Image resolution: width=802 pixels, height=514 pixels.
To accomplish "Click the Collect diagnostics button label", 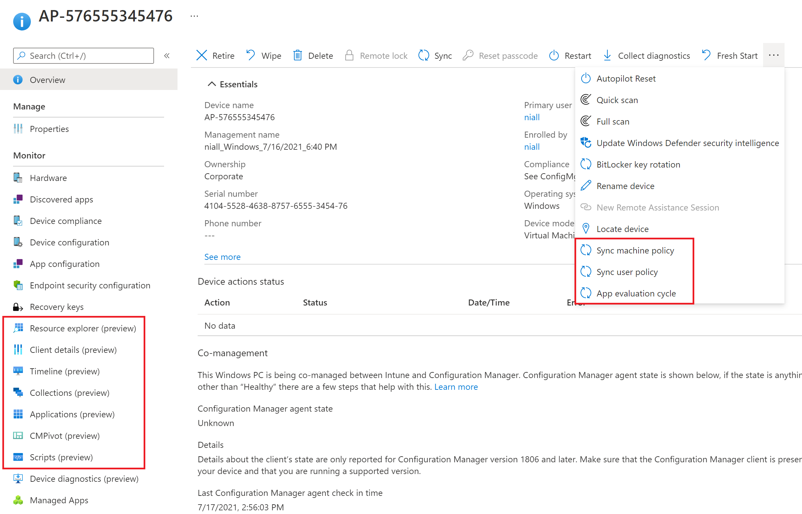I will click(x=654, y=56).
